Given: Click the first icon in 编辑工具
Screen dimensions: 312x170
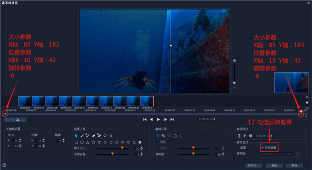Looking at the screenshot, I should [157, 136].
